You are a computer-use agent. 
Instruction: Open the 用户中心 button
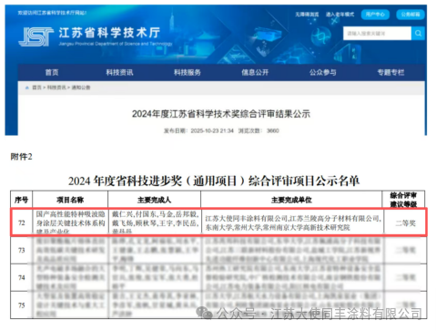pyautogui.click(x=375, y=15)
